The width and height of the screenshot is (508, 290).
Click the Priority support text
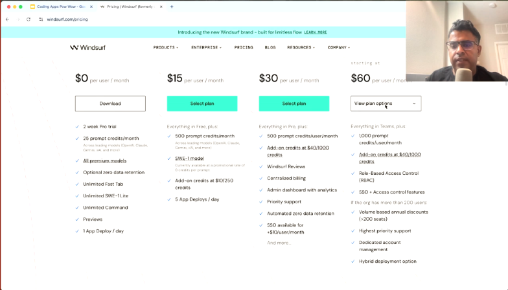click(x=284, y=202)
